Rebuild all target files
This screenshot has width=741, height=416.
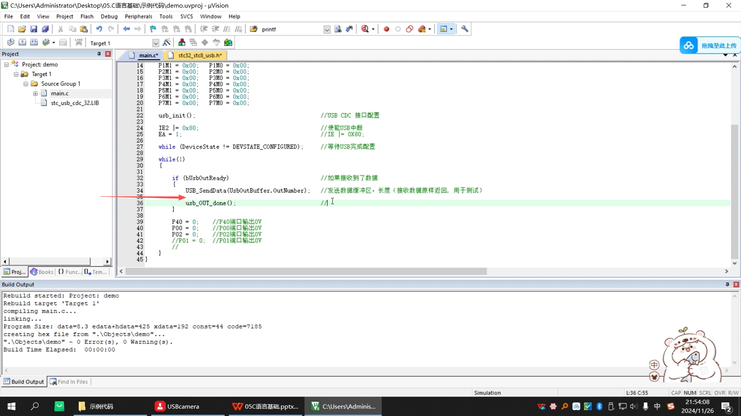[34, 42]
